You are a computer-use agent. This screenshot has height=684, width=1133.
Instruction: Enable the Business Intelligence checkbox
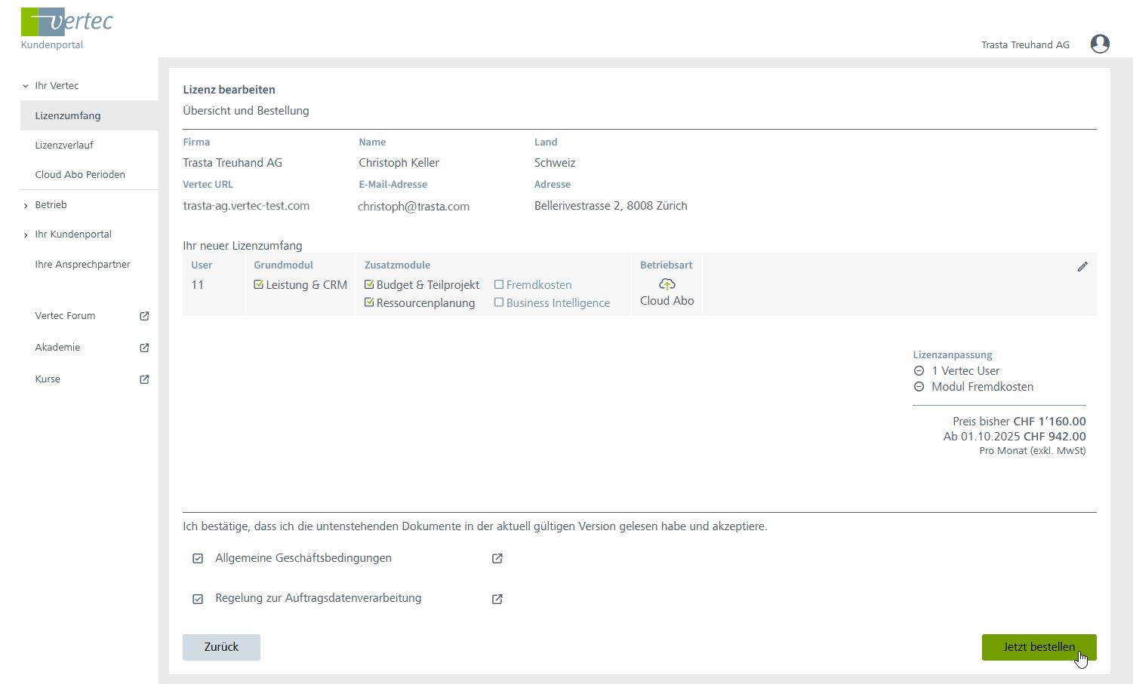[499, 302]
